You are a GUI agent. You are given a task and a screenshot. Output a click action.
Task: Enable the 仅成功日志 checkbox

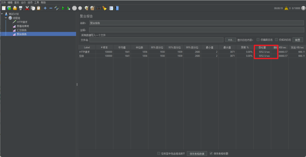click(x=277, y=40)
